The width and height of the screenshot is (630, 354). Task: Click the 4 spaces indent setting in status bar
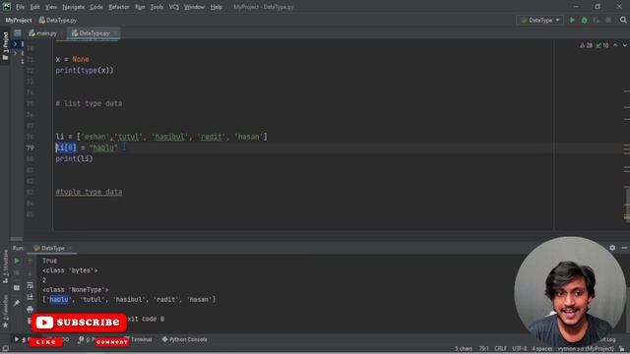pyautogui.click(x=542, y=349)
